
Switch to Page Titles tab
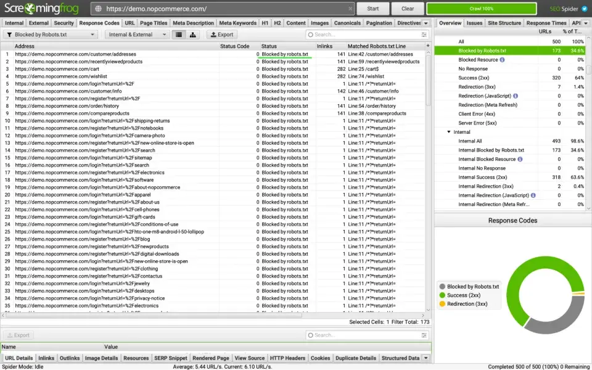coord(154,23)
